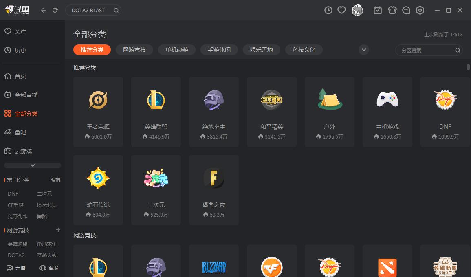This screenshot has height=277, width=471.
Task: Click 编辑 next to 常用分类
Action: [x=55, y=180]
